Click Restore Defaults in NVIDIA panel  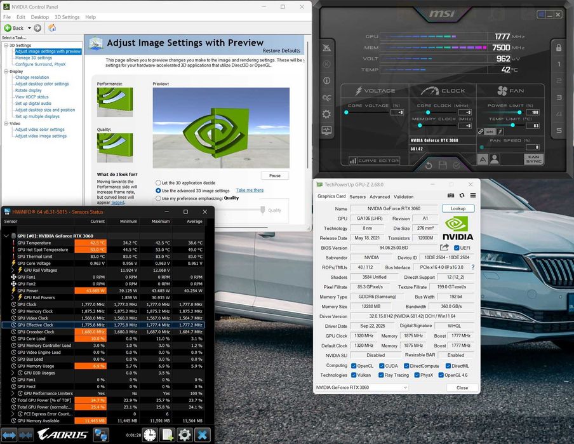pos(281,51)
